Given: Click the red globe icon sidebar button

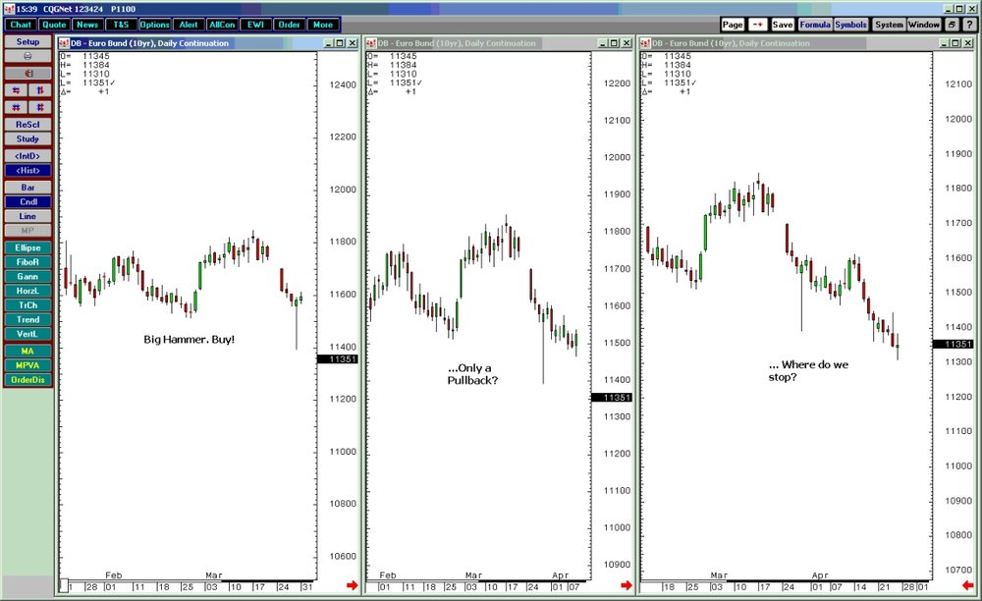Looking at the screenshot, I should point(27,74).
